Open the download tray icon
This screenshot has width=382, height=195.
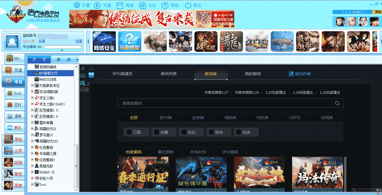click(91, 68)
